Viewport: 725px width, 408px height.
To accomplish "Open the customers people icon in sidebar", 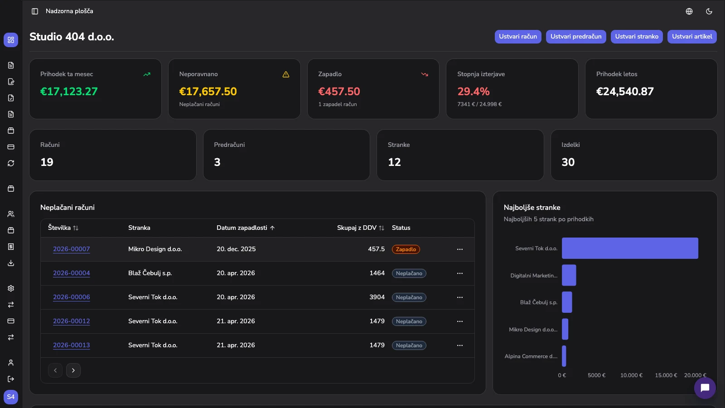I will pyautogui.click(x=11, y=214).
